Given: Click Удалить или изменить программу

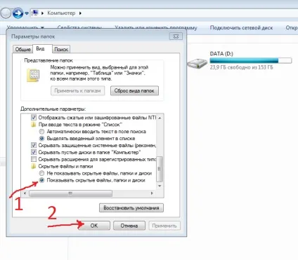Looking at the screenshot, I should tap(156, 28).
